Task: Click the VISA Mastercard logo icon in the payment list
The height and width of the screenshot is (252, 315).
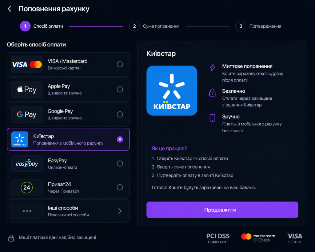Action: coord(27,65)
